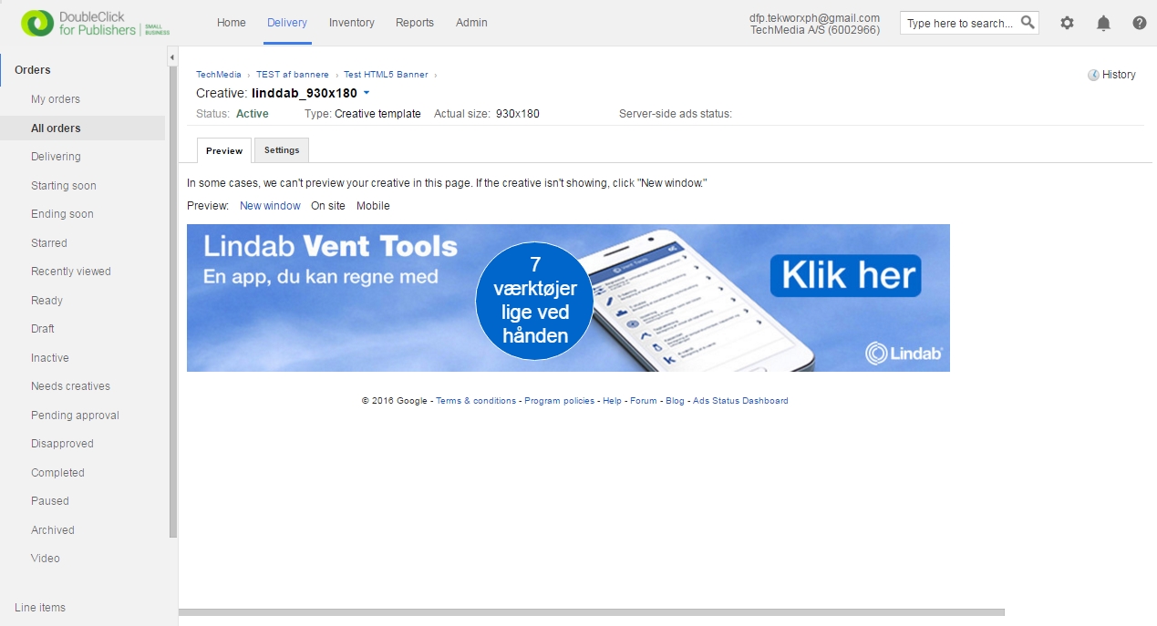The image size is (1157, 626).
Task: Go to the Home tab
Action: (232, 23)
